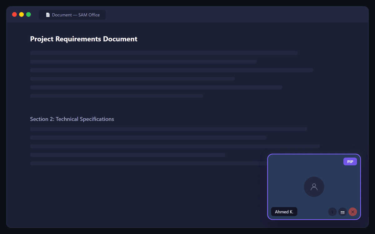This screenshot has height=234, width=375.
Task: Close the window with the red button
Action: (x=14, y=14)
